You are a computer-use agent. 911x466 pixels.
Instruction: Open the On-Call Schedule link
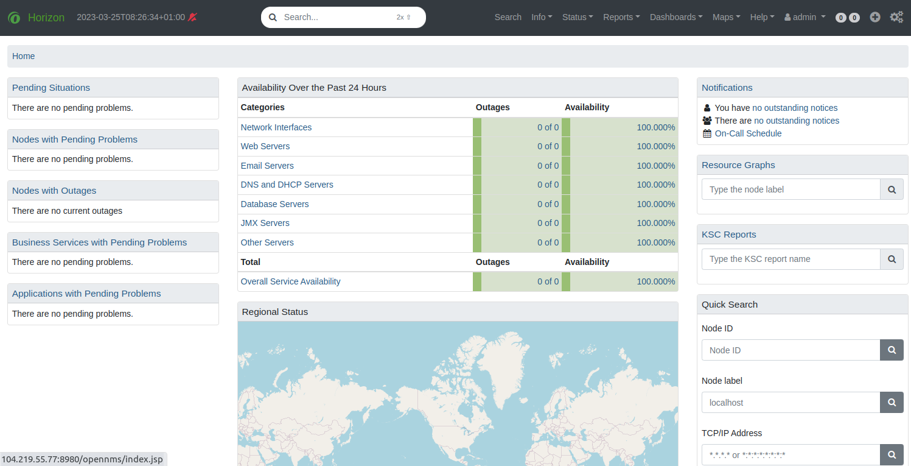click(x=748, y=133)
